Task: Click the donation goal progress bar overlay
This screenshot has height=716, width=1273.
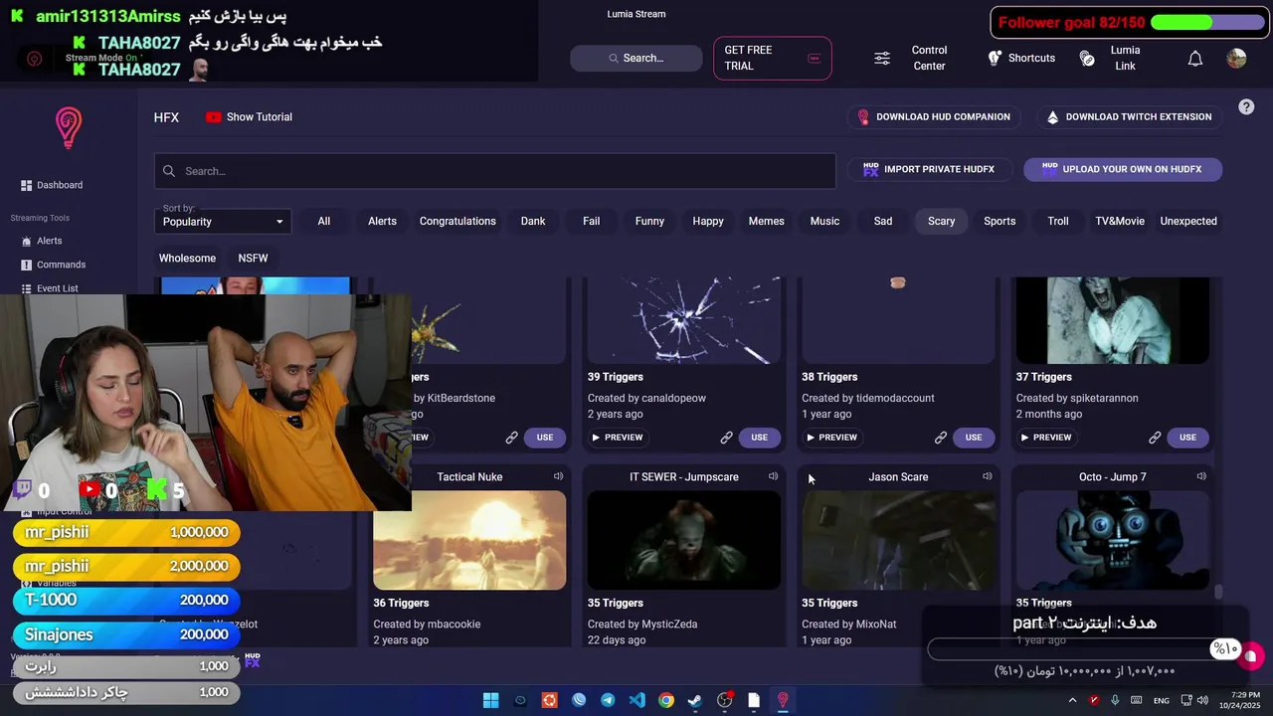Action: point(1085,650)
